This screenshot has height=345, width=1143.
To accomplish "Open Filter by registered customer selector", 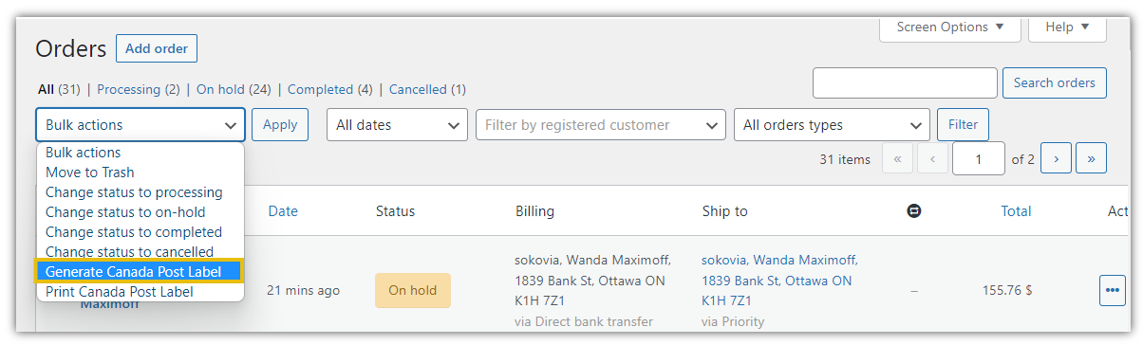I will (x=601, y=125).
